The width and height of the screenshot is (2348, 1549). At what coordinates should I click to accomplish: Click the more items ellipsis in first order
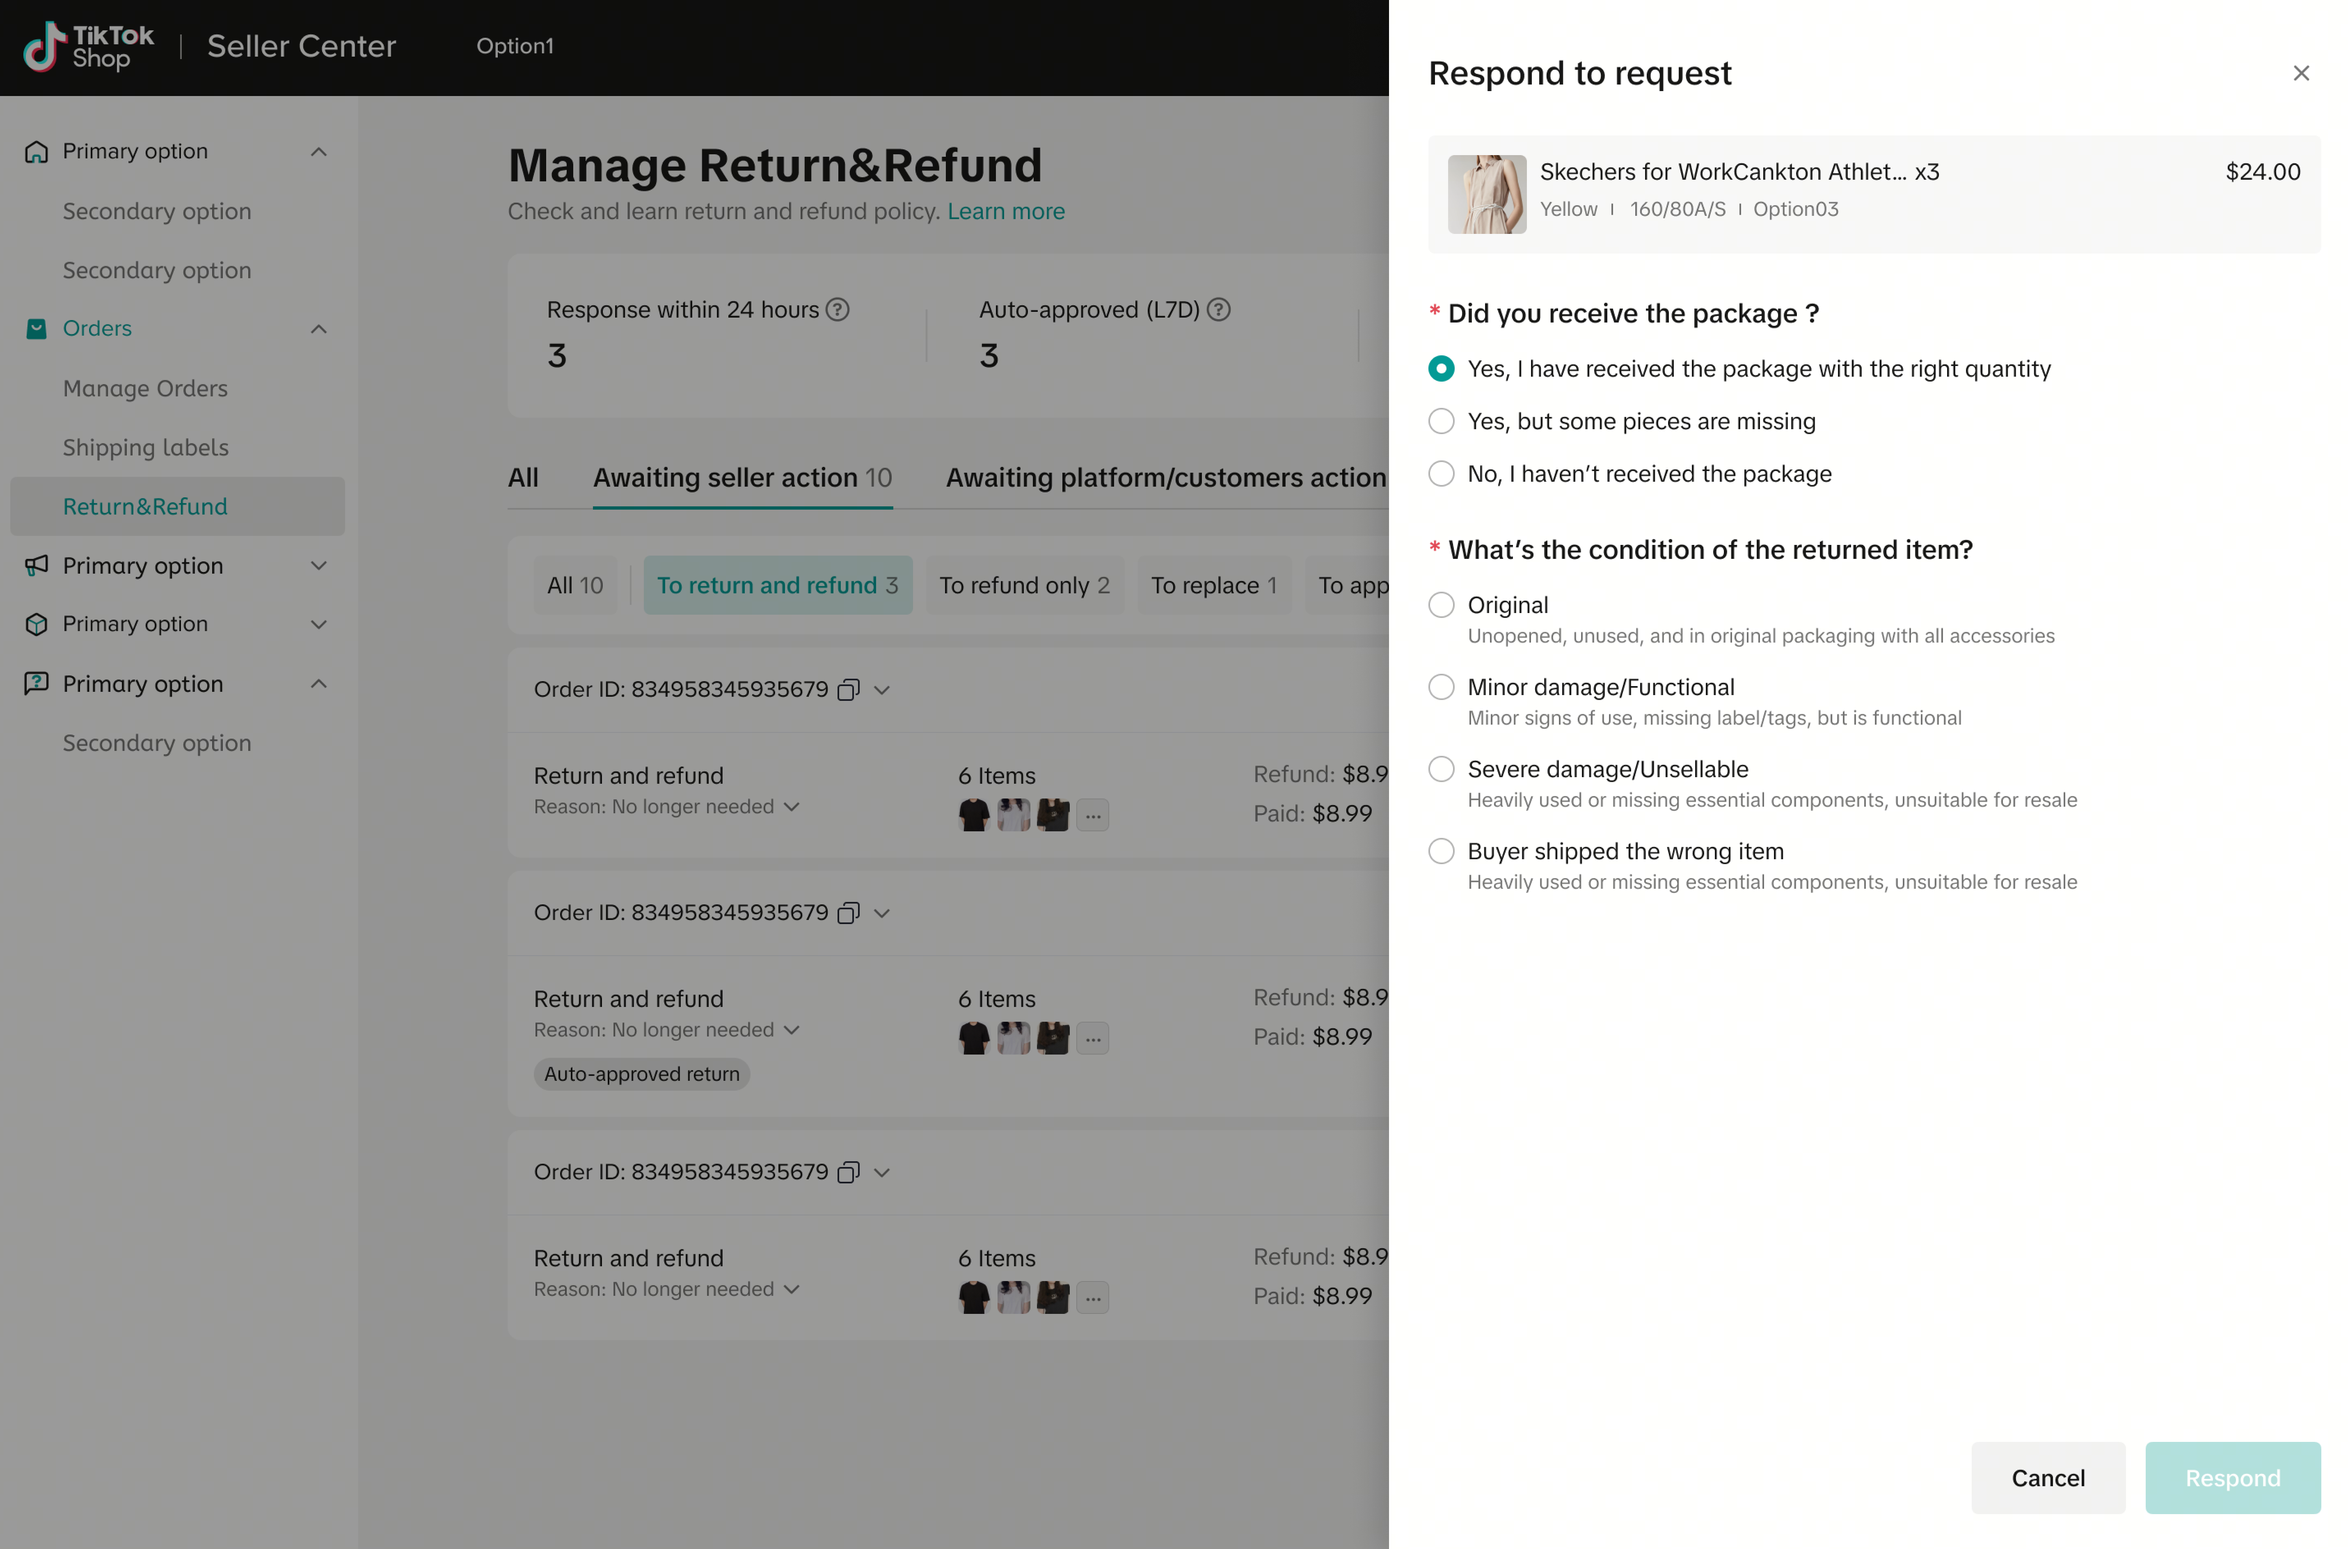pyautogui.click(x=1092, y=815)
